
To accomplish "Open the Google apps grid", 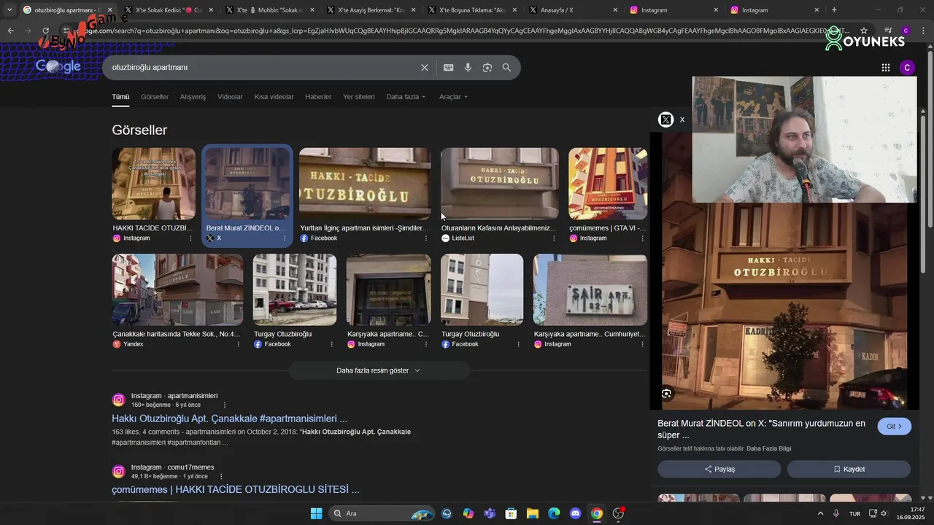I will click(885, 67).
